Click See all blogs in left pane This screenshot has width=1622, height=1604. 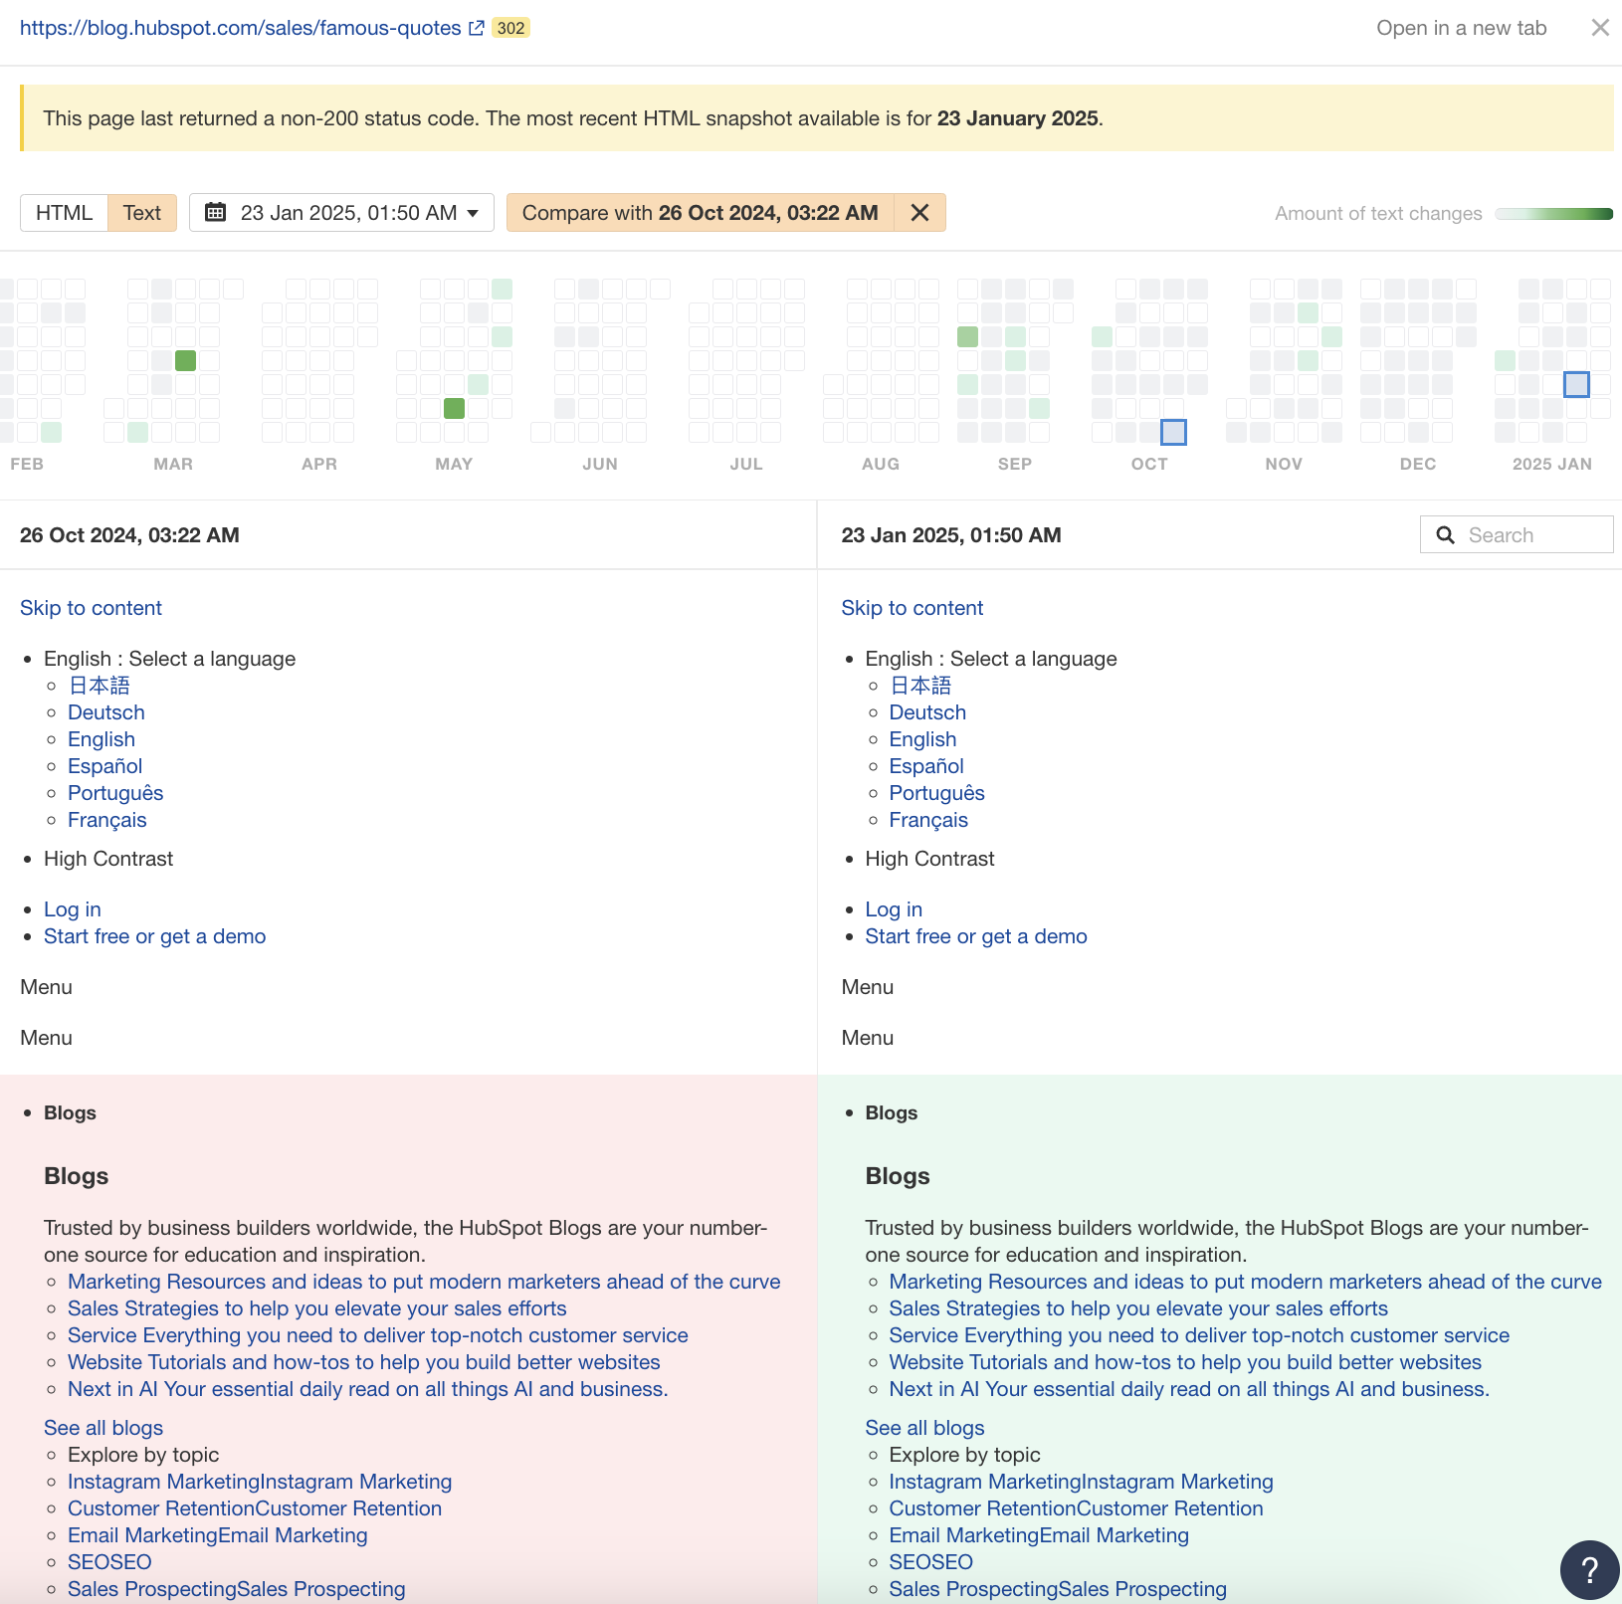click(x=103, y=1428)
